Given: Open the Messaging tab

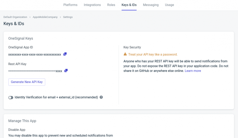Looking at the screenshot, I should click(x=151, y=5).
